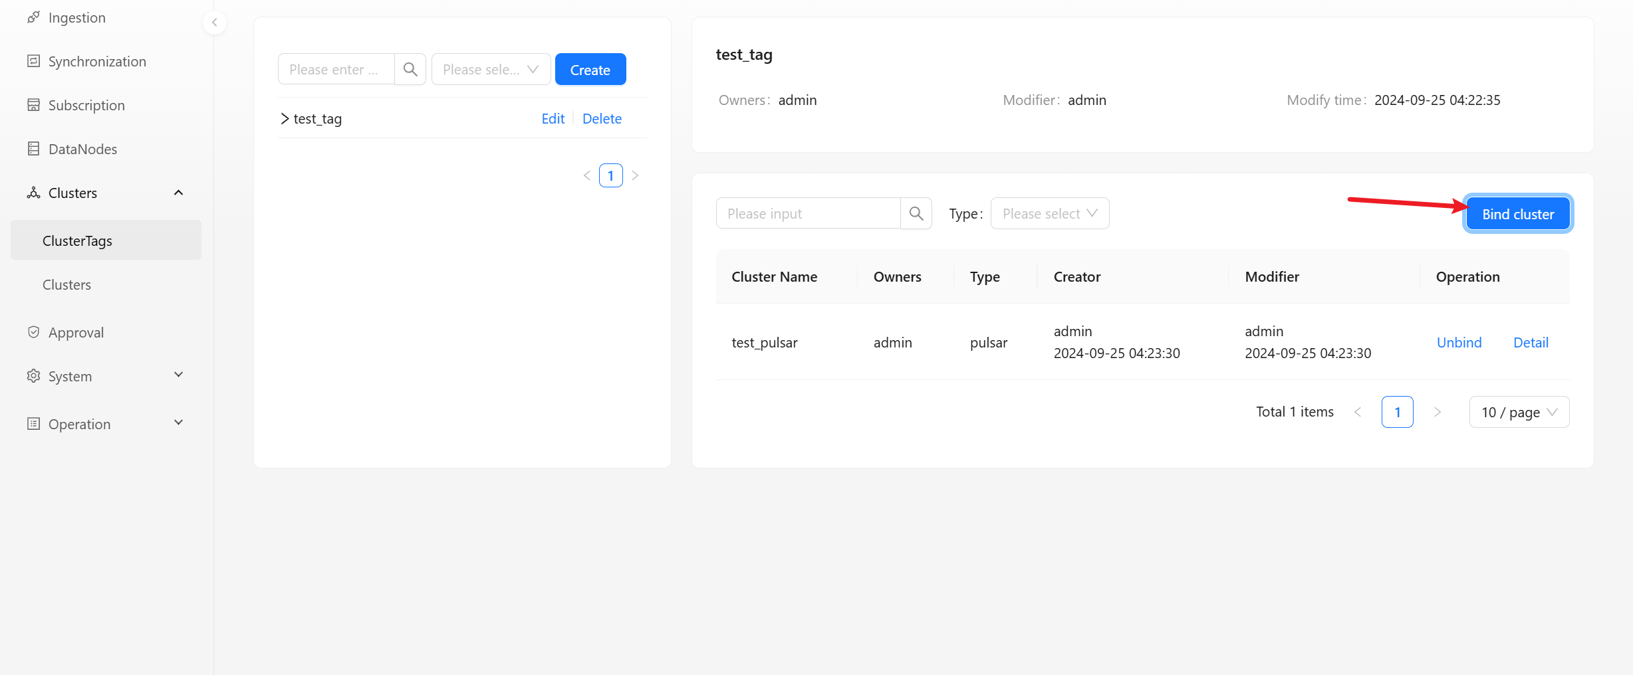The width and height of the screenshot is (1633, 675).
Task: Delete the test_tag entry
Action: pos(602,118)
